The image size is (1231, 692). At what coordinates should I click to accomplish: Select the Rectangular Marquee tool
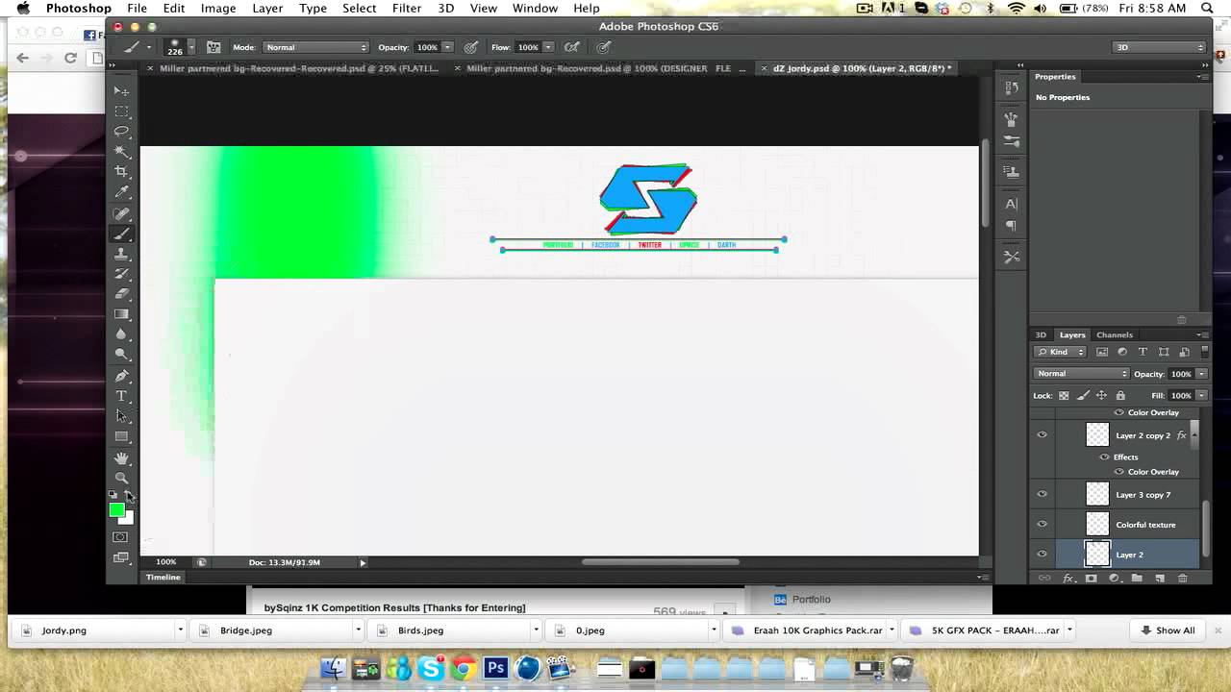[x=121, y=111]
